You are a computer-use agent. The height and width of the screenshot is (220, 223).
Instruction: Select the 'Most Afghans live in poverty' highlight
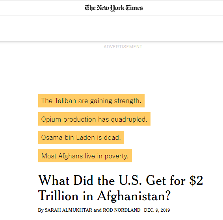pyautogui.click(x=85, y=156)
